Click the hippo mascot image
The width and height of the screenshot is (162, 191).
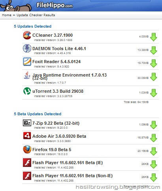(16, 6)
